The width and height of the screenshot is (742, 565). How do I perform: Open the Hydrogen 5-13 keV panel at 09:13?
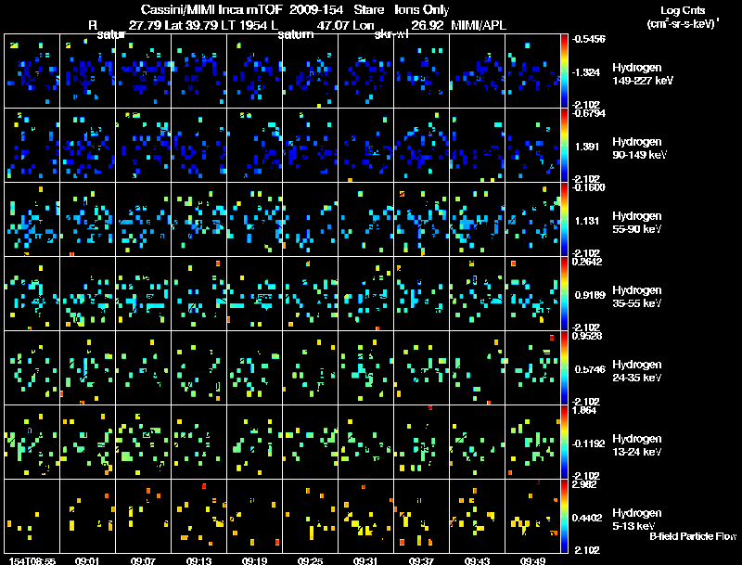point(198,516)
